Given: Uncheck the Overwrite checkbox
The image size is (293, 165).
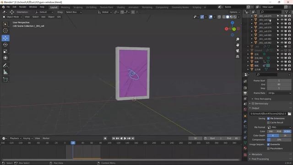Looking at the screenshot, I should 268,144.
